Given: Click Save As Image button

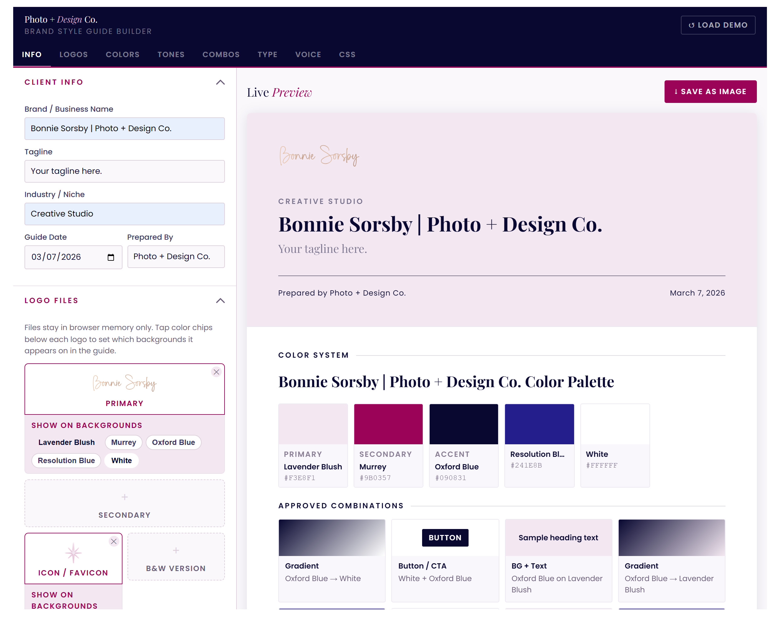Looking at the screenshot, I should coord(710,92).
